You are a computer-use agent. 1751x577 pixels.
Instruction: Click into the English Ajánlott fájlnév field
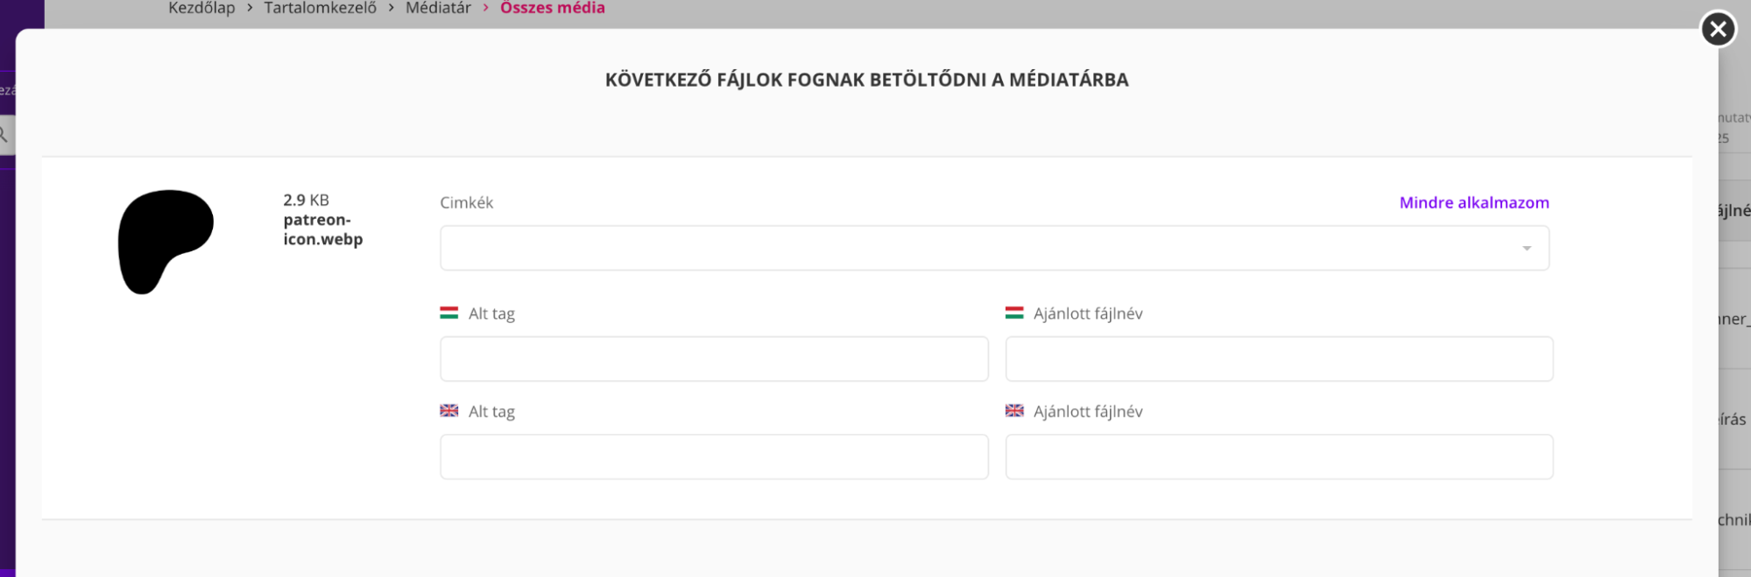[x=1279, y=457]
